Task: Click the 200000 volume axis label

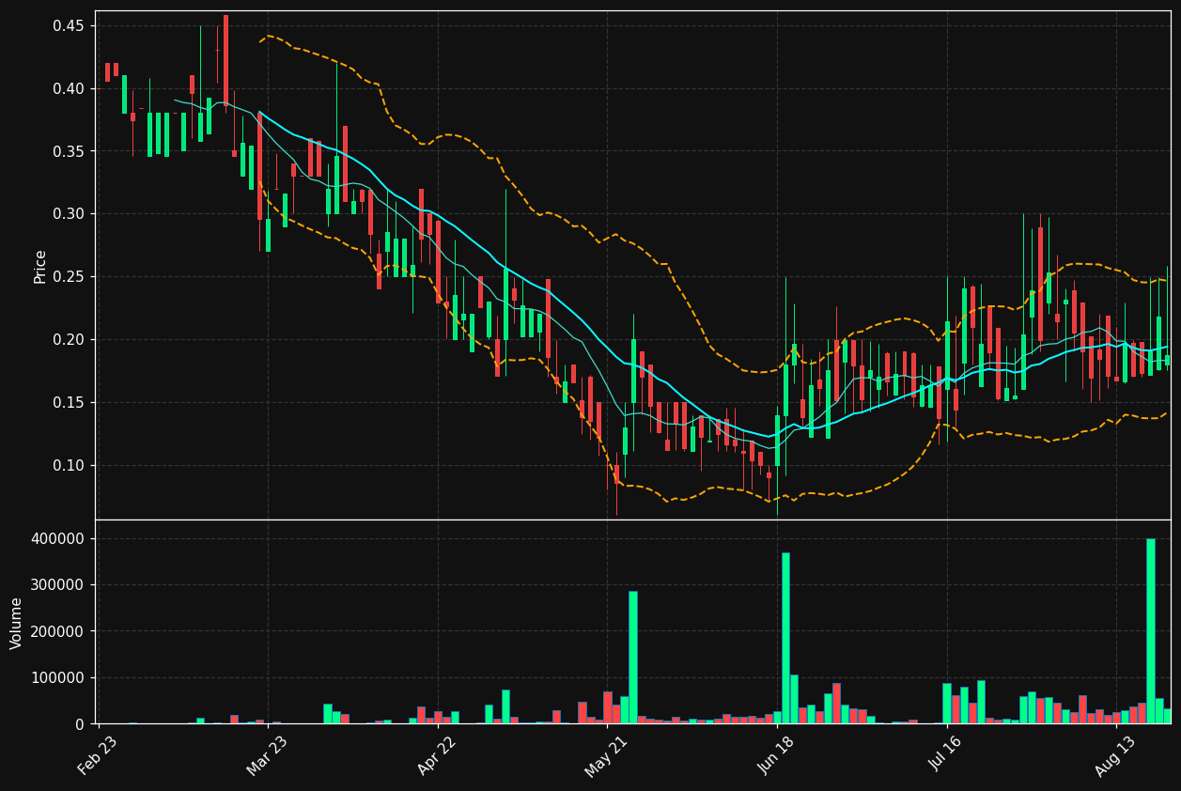Action: 58,631
